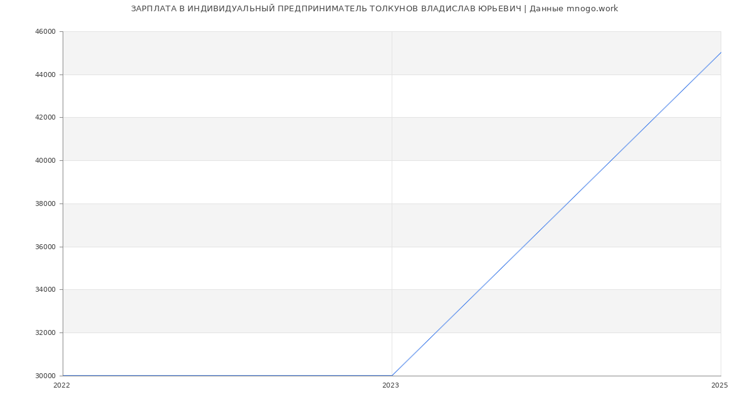This screenshot has width=752, height=407.
Task: Click the 32000 y-axis label
Action: pyautogui.click(x=45, y=333)
